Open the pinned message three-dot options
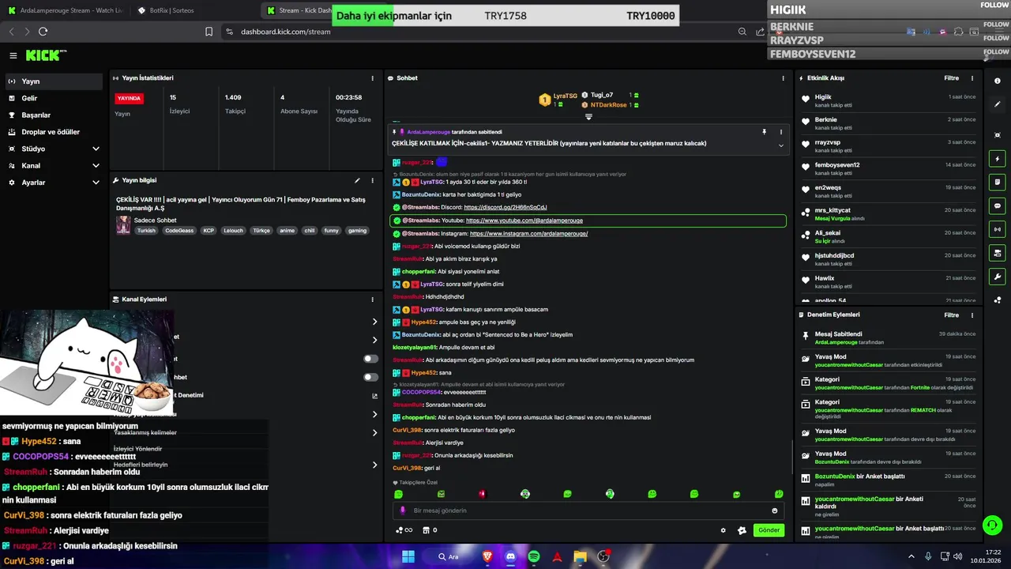The image size is (1011, 569). coord(781,132)
